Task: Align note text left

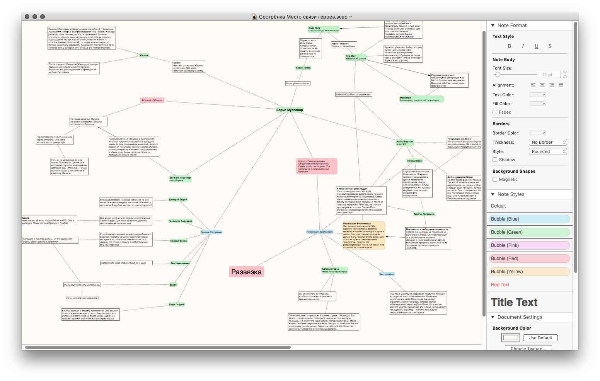Action: click(533, 85)
